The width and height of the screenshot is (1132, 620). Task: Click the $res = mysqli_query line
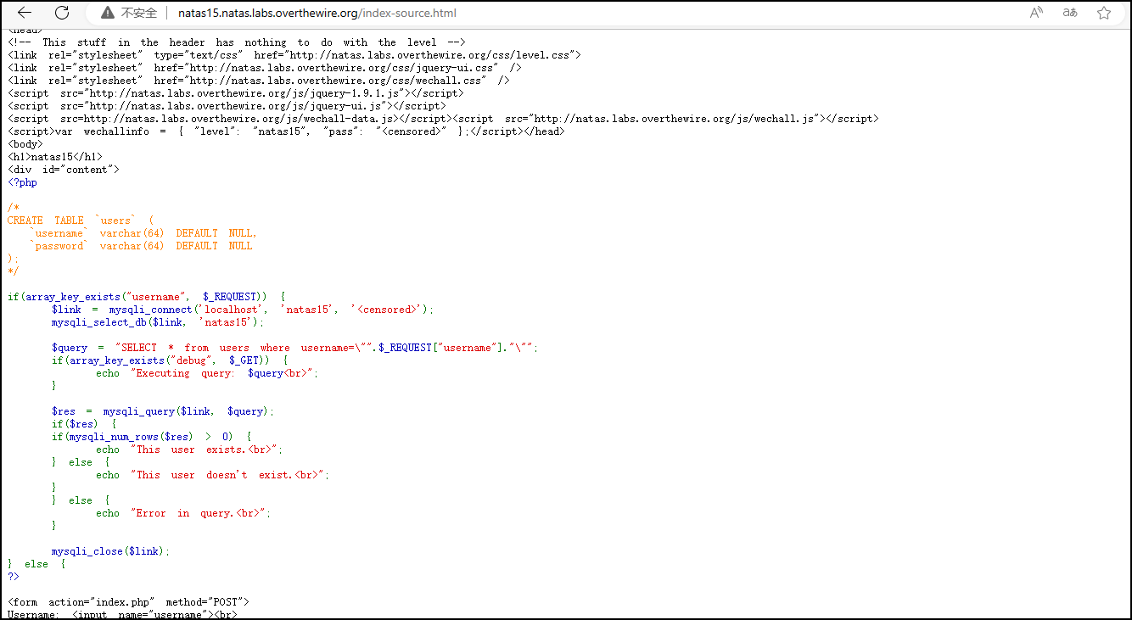163,411
